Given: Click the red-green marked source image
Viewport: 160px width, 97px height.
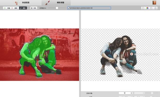Looking at the screenshot, I should tap(39, 55).
